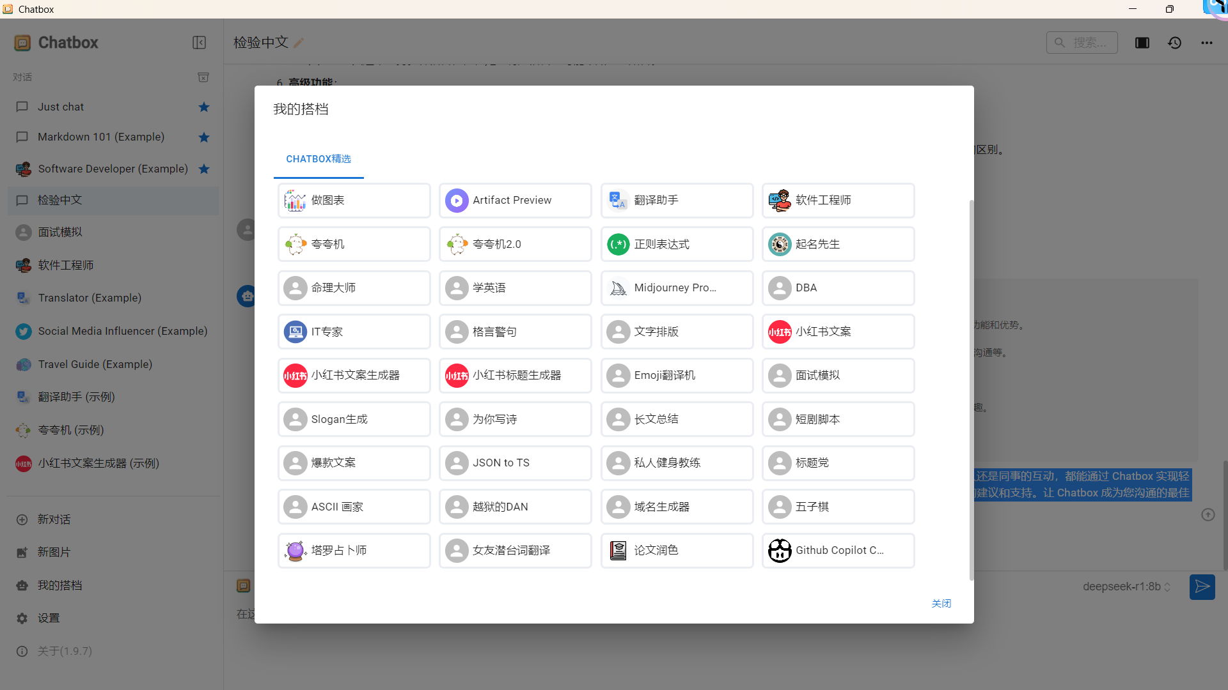Open 关于(1.9.7) about entry

[113, 652]
